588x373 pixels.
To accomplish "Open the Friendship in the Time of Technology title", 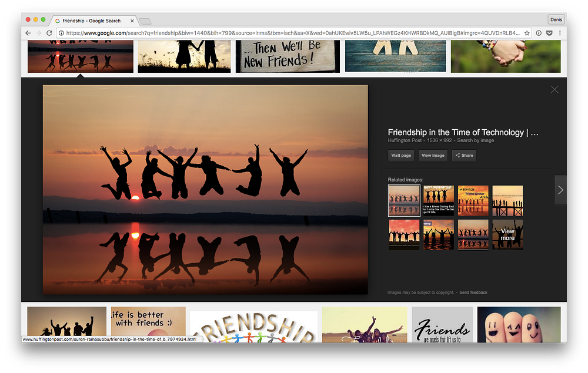I will 463,132.
